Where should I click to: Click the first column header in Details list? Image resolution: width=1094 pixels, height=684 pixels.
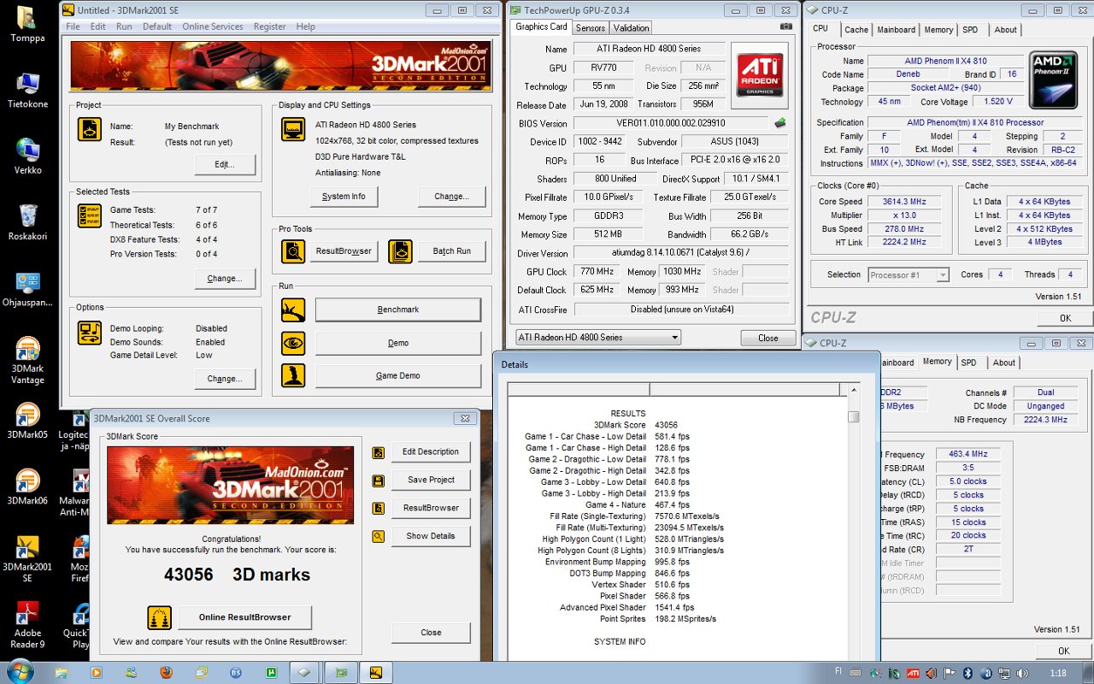coord(579,390)
